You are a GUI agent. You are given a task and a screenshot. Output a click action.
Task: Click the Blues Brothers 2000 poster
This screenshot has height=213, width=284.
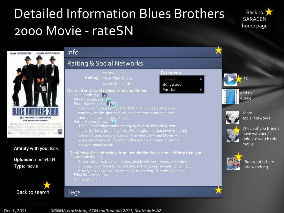[35, 94]
